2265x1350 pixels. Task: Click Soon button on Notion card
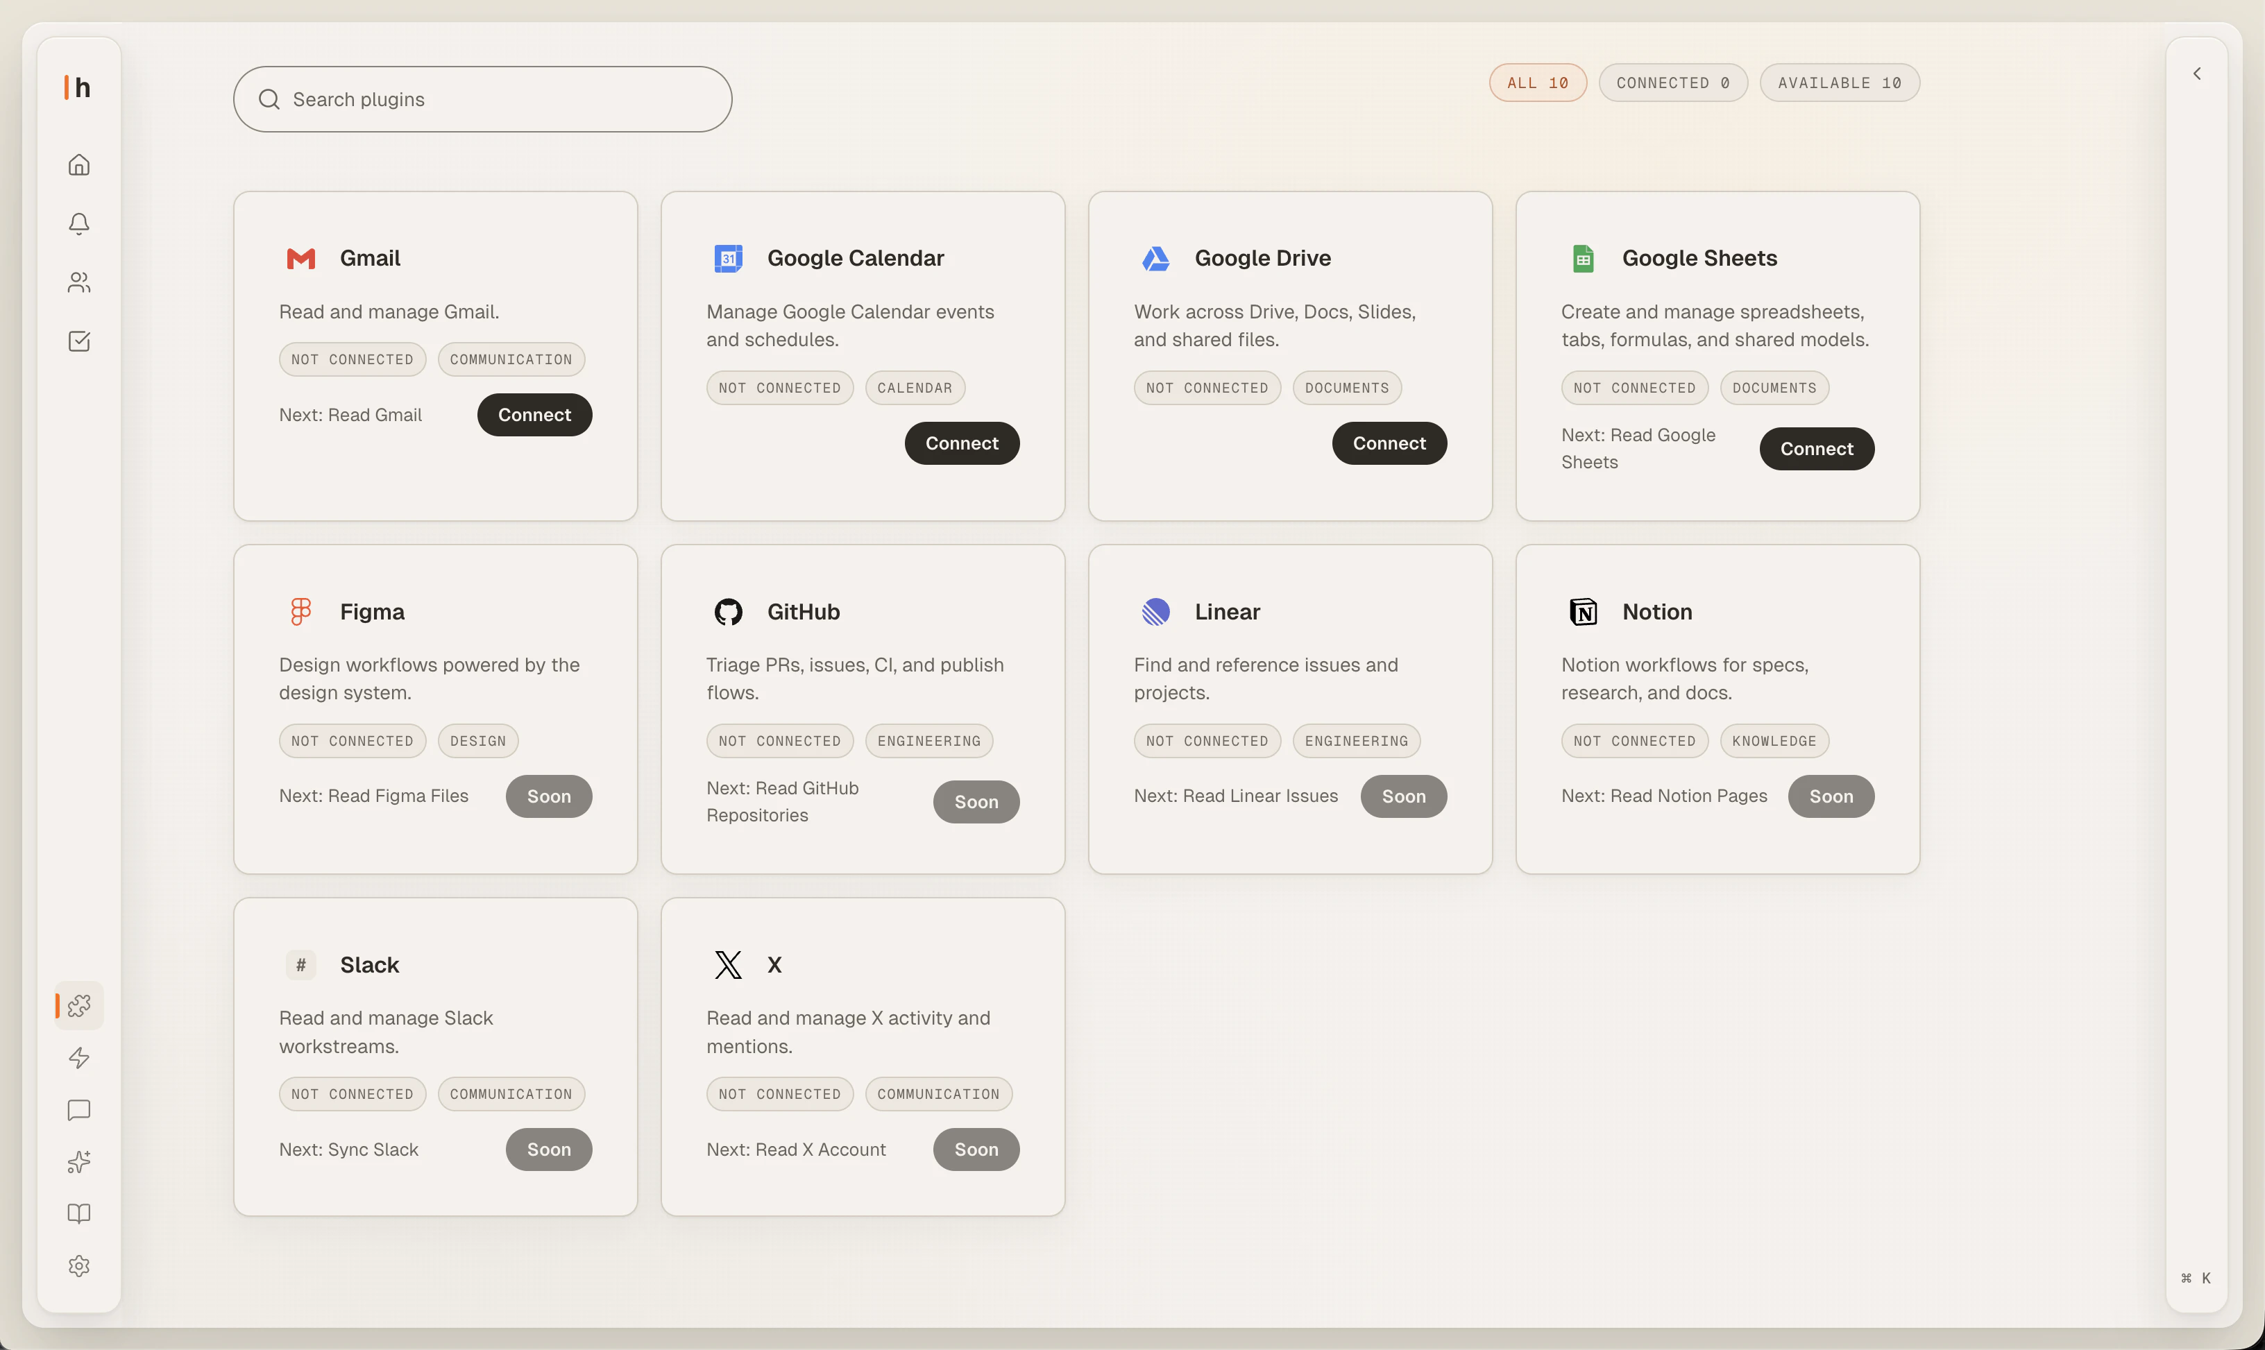tap(1831, 796)
